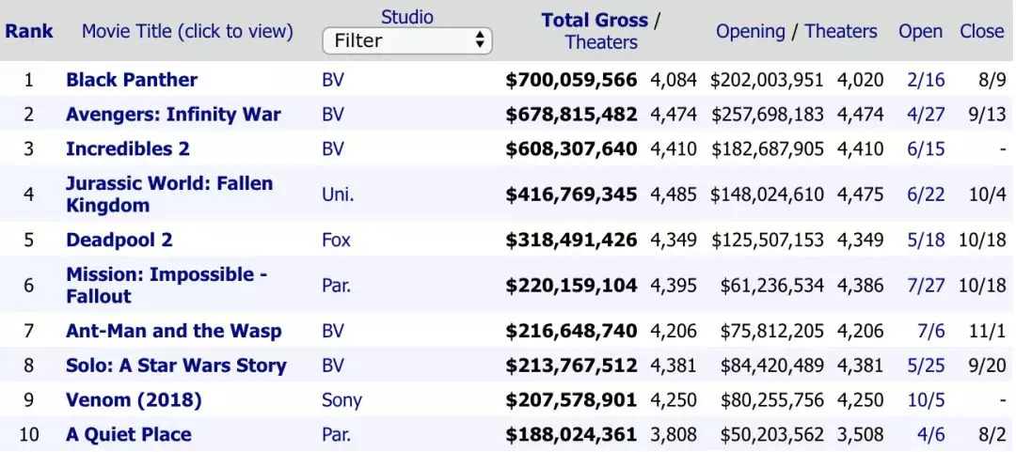
Task: Sort by Close date header
Action: click(981, 31)
